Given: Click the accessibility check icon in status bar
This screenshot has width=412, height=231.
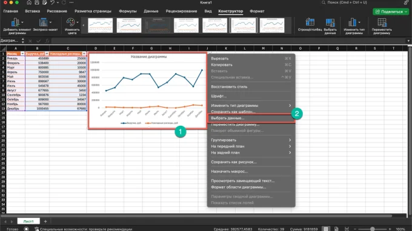Looking at the screenshot, I should pyautogui.click(x=36, y=229).
